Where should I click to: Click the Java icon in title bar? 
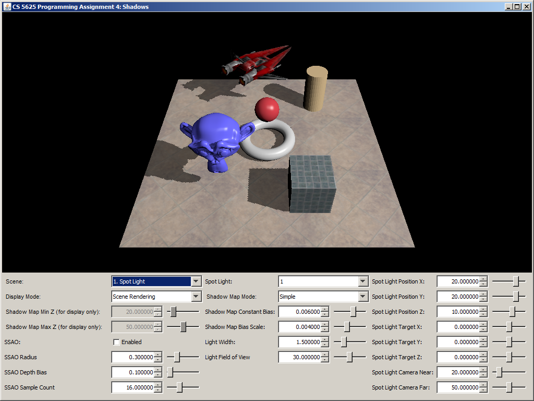[8, 6]
